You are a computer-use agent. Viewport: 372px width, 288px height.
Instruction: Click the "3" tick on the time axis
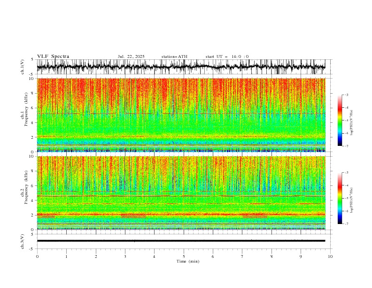pyautogui.click(x=125, y=256)
